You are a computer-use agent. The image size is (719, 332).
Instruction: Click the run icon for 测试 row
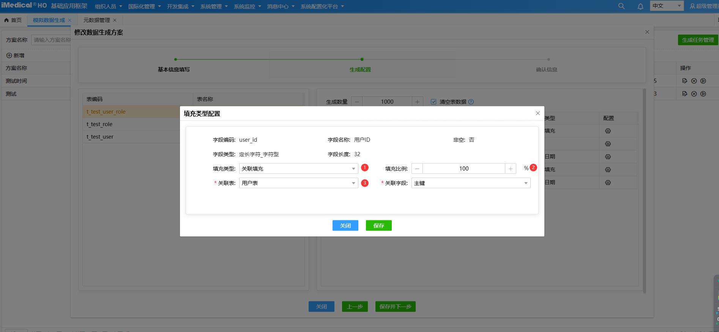tap(703, 94)
